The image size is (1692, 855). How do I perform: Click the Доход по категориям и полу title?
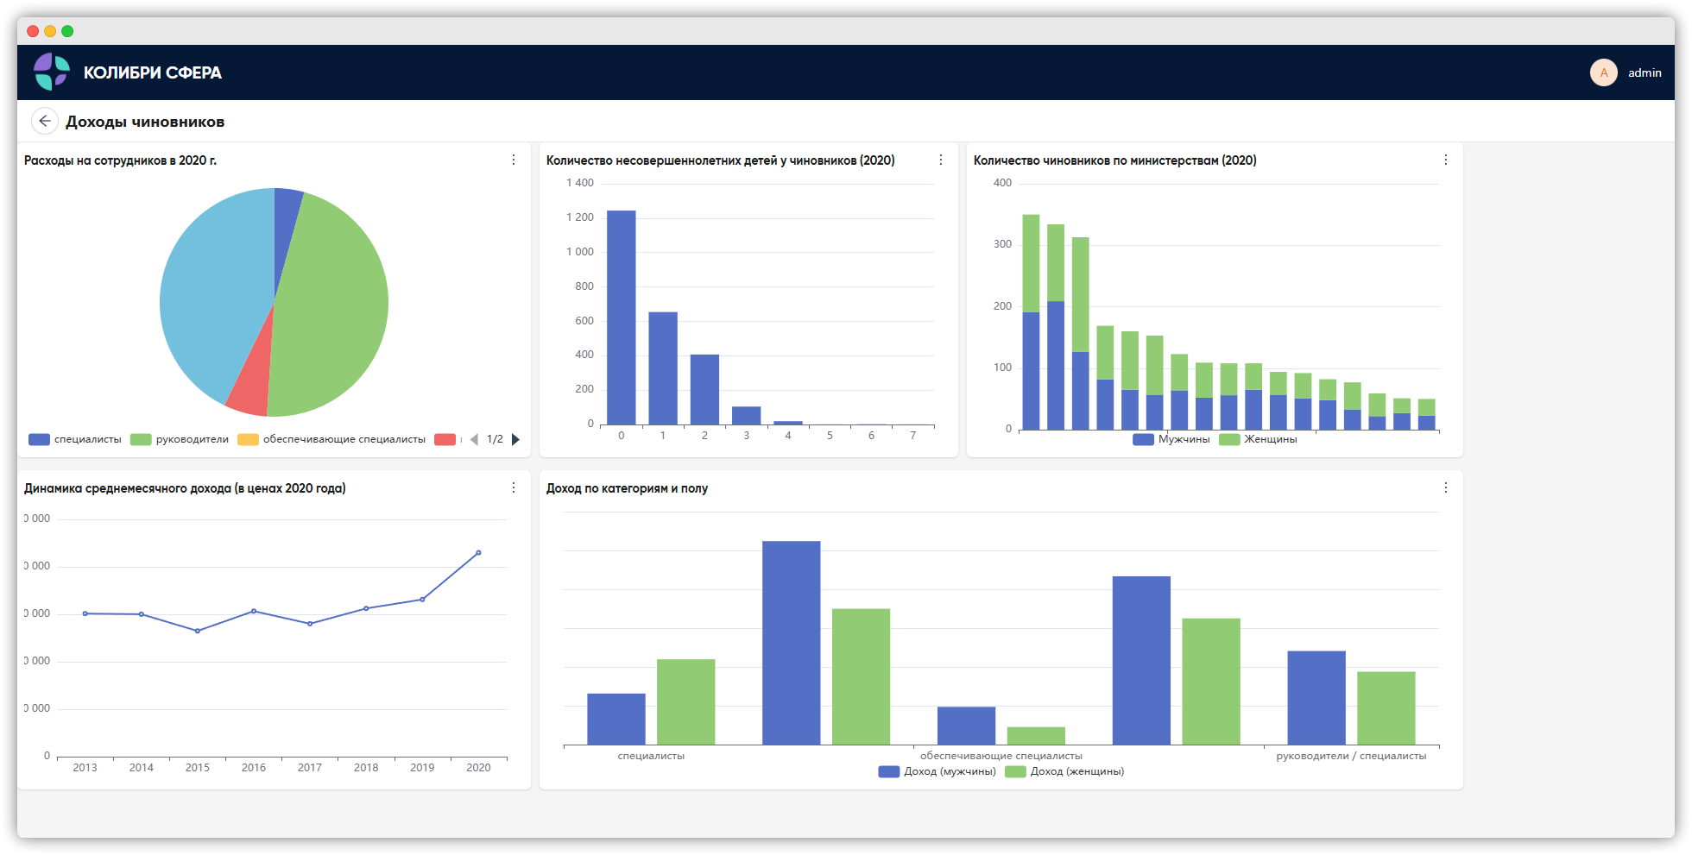[x=627, y=488]
